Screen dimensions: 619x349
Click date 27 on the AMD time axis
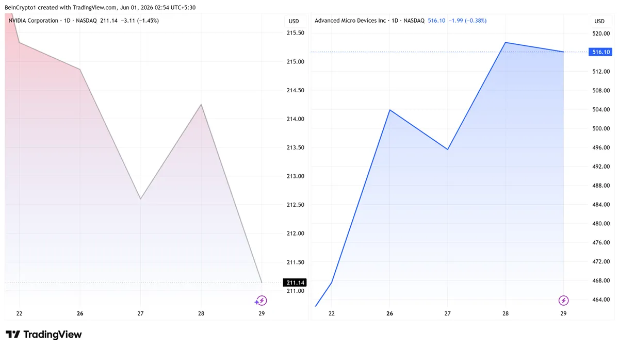[448, 313]
